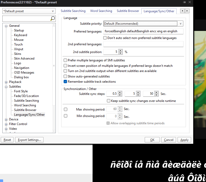206x182 pixels.
Task: Uncheck Remember subtitle track selections
Action: tap(65, 82)
